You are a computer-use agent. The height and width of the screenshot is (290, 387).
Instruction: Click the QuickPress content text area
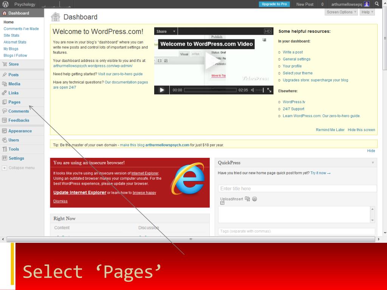click(x=294, y=214)
